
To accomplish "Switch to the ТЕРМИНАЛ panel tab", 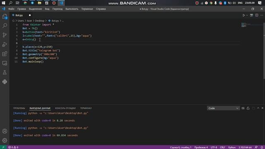I will (86, 108).
